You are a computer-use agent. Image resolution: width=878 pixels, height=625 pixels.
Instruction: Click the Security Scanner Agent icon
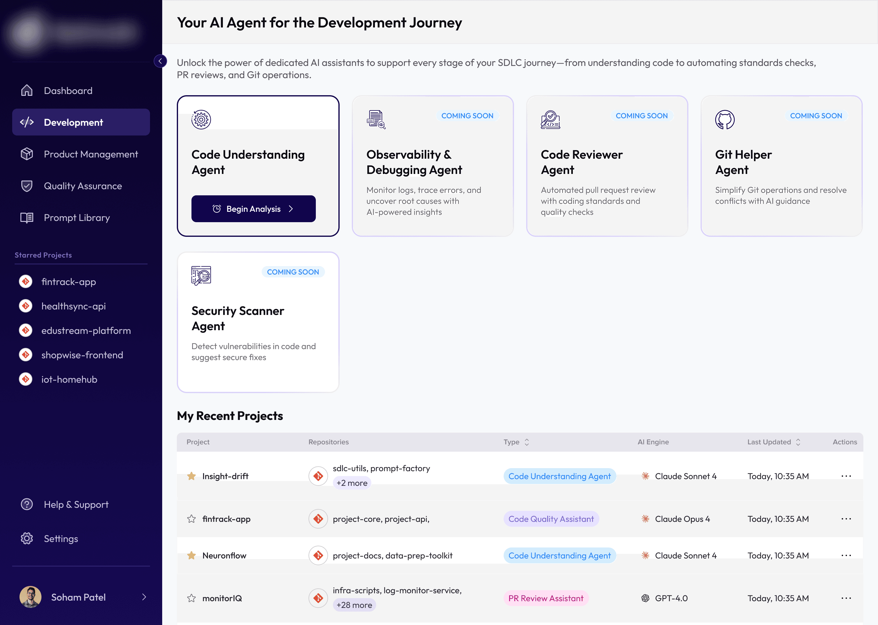tap(201, 276)
